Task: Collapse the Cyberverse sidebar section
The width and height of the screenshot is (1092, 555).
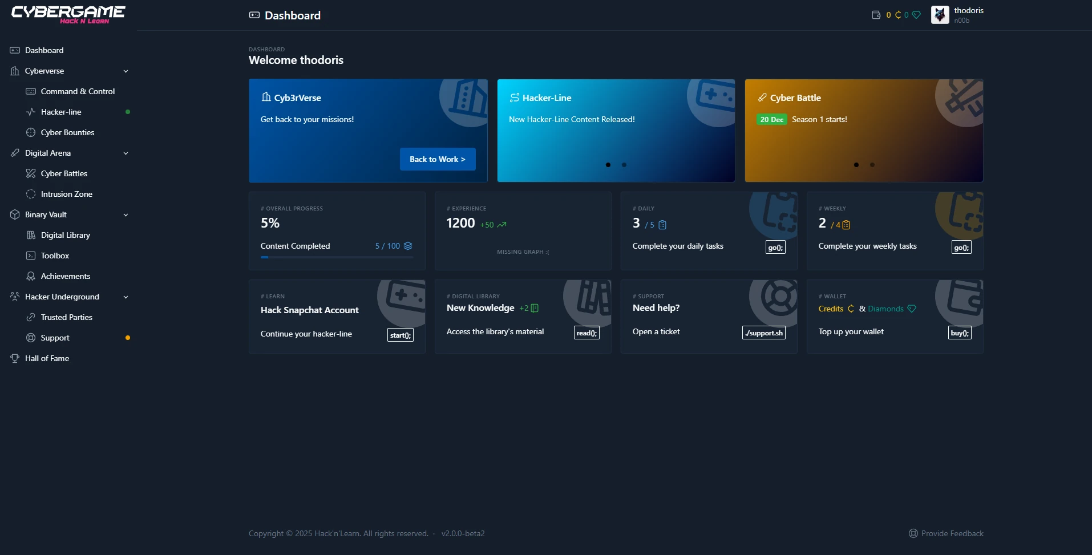Action: point(126,71)
